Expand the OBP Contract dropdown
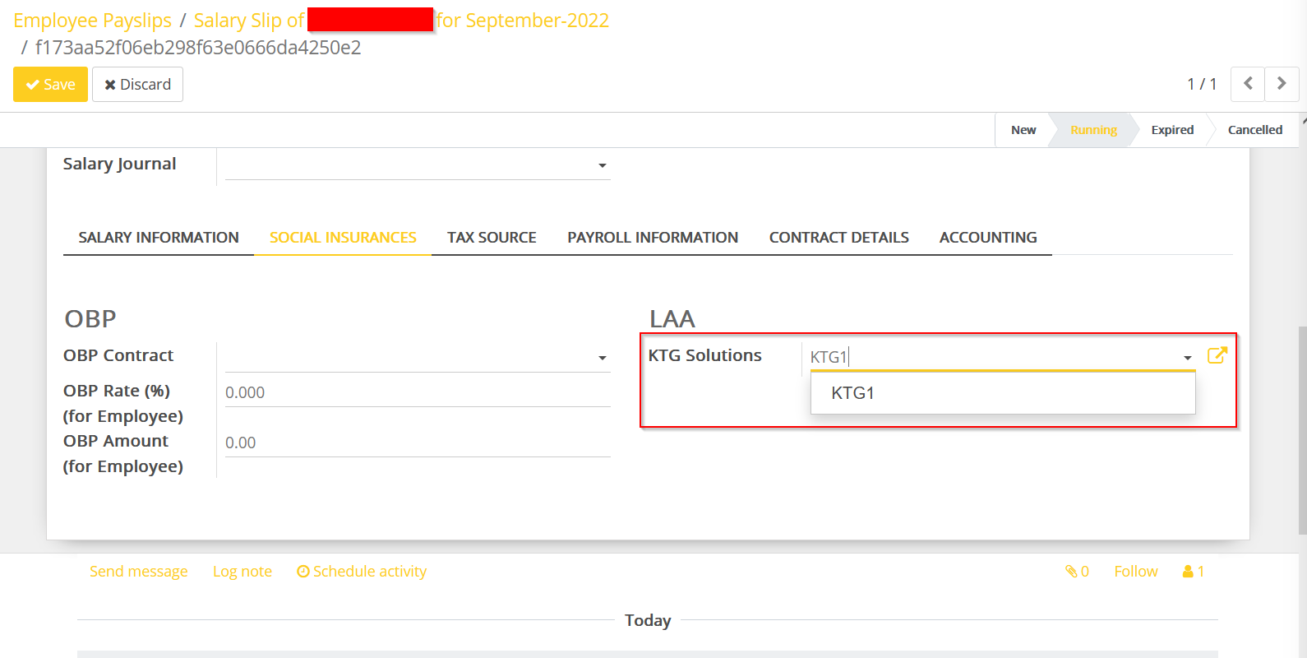1307x658 pixels. [x=602, y=358]
